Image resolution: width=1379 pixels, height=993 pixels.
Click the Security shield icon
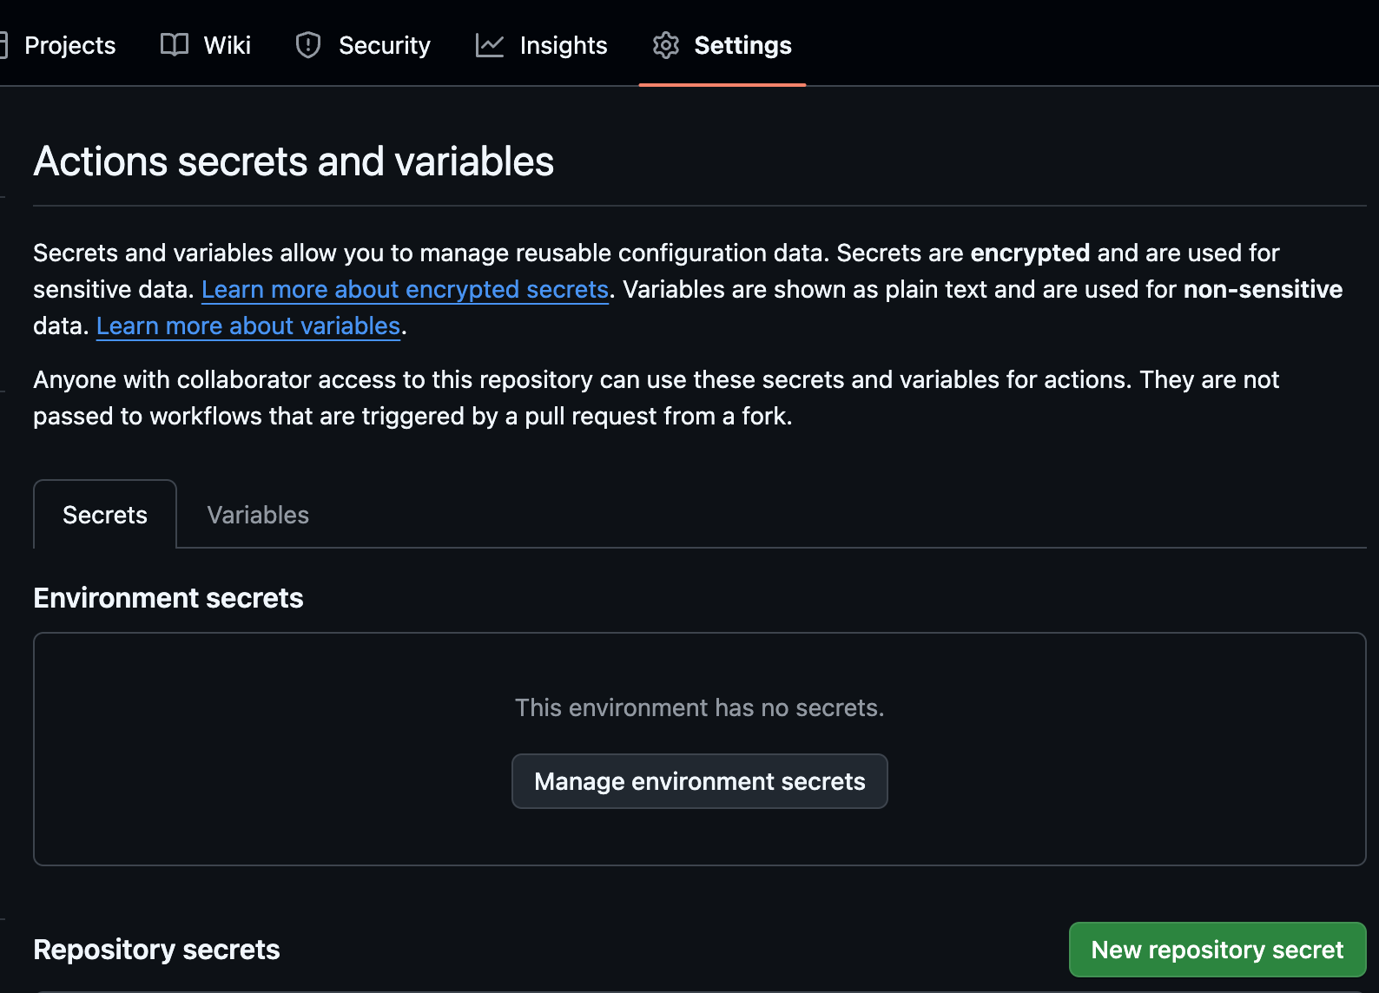click(308, 45)
